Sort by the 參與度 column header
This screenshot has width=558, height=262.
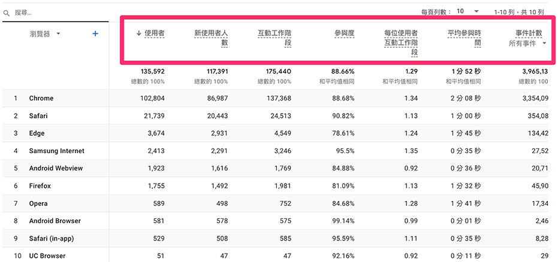pos(344,33)
